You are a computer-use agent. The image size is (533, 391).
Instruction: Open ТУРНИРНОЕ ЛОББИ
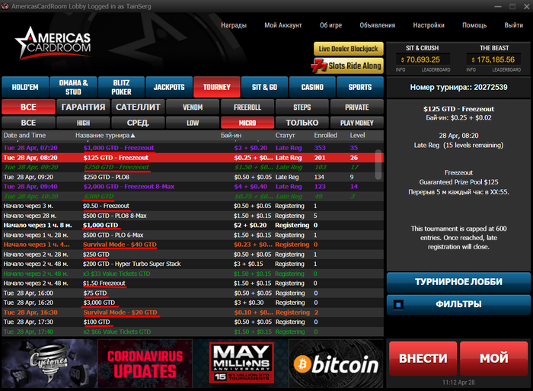click(x=458, y=282)
